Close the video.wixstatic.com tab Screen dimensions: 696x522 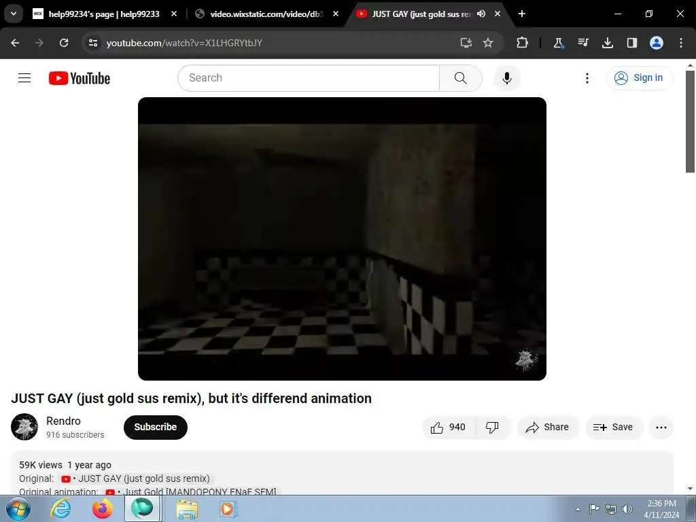(x=336, y=14)
